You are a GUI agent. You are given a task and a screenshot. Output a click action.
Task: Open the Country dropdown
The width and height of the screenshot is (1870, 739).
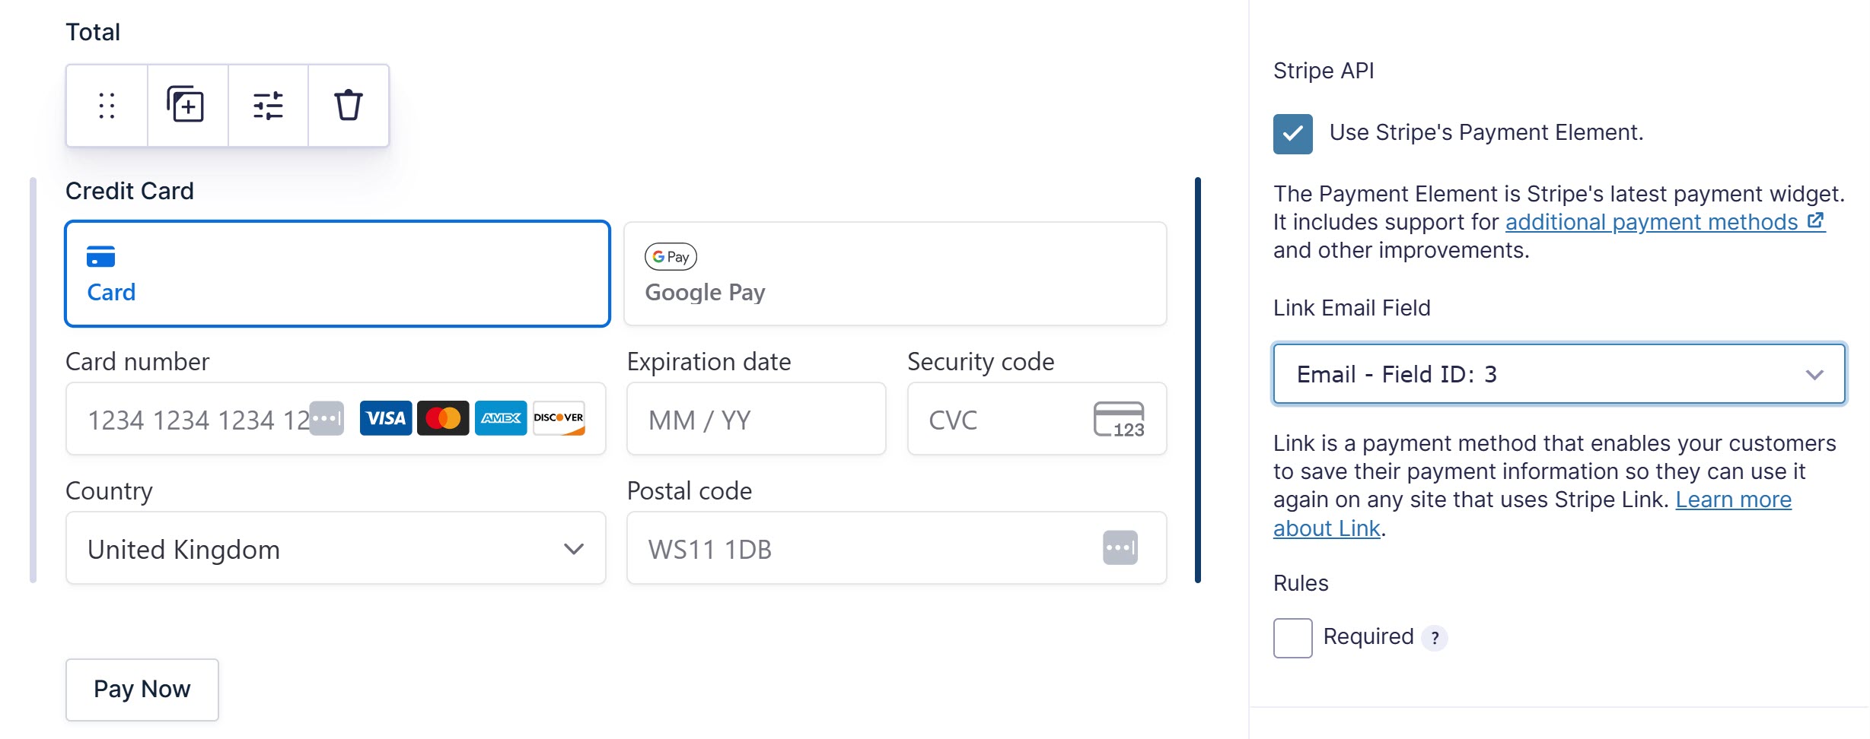(x=335, y=548)
